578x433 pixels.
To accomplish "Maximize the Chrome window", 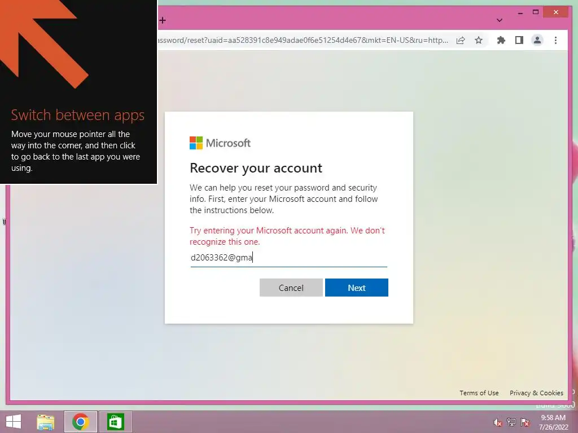I will (x=536, y=12).
